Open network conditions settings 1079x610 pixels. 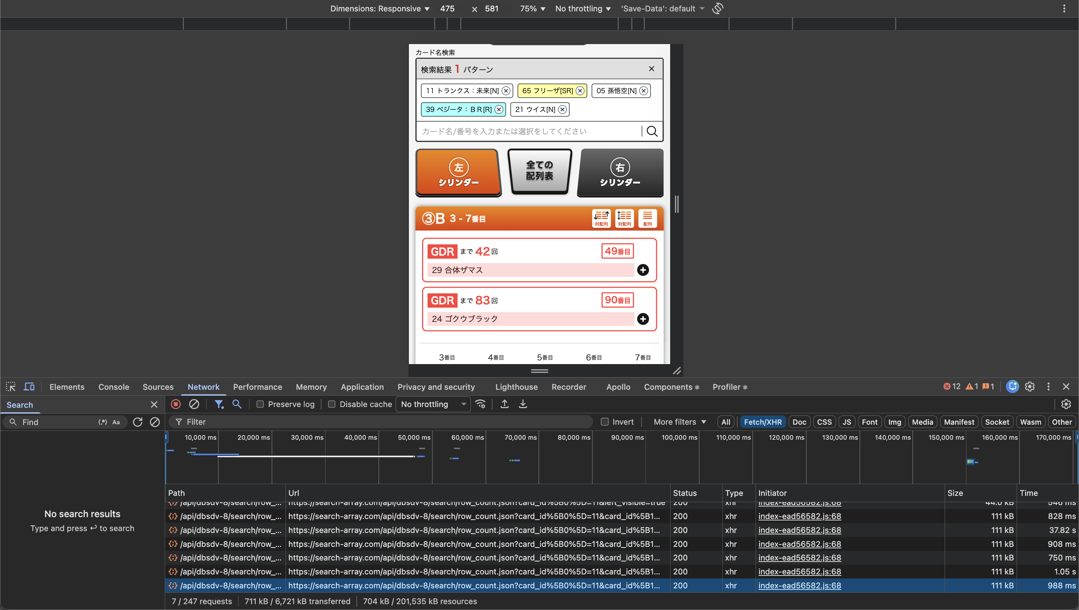click(x=480, y=404)
